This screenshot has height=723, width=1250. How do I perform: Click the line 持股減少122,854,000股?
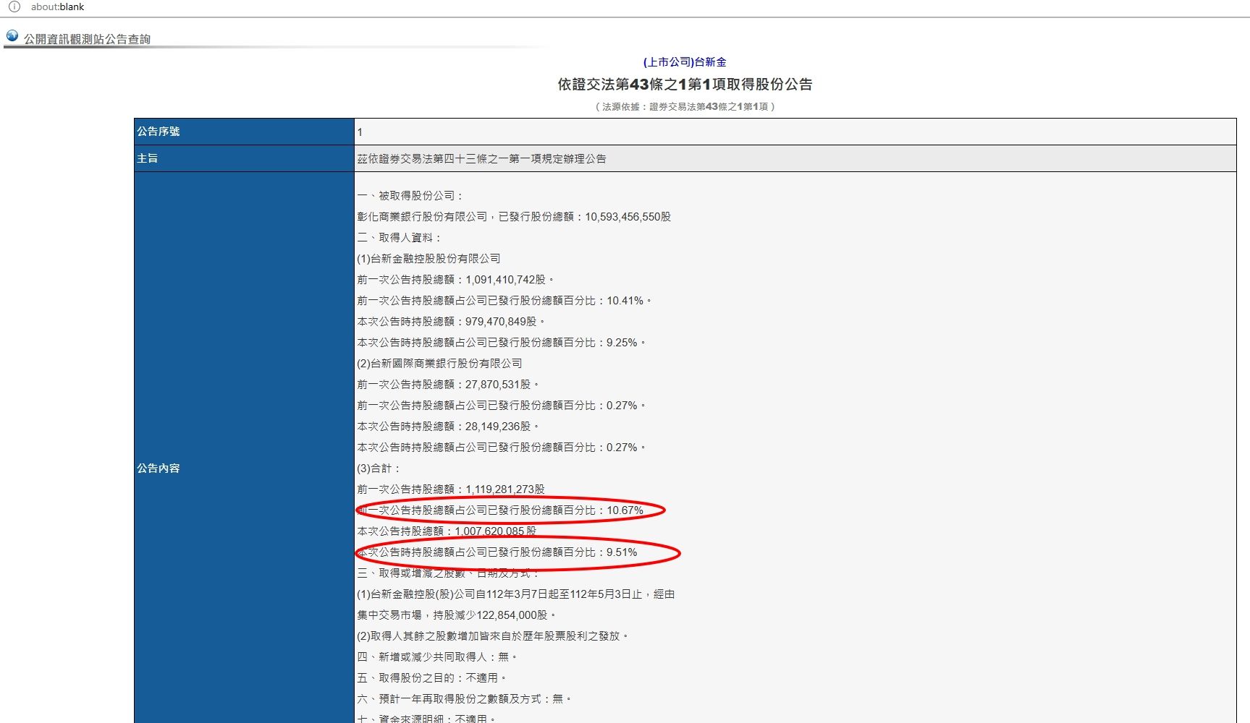(457, 615)
